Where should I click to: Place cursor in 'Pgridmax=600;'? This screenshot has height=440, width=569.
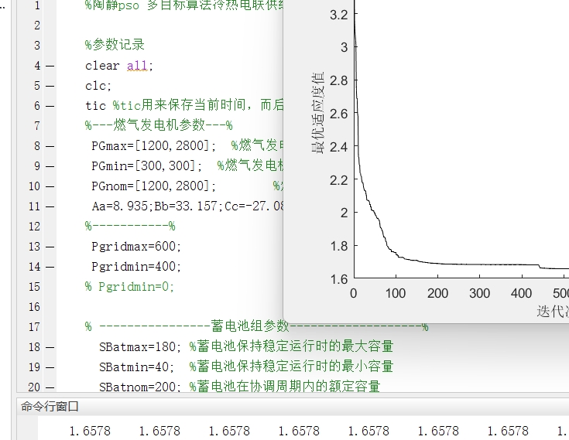(x=136, y=247)
